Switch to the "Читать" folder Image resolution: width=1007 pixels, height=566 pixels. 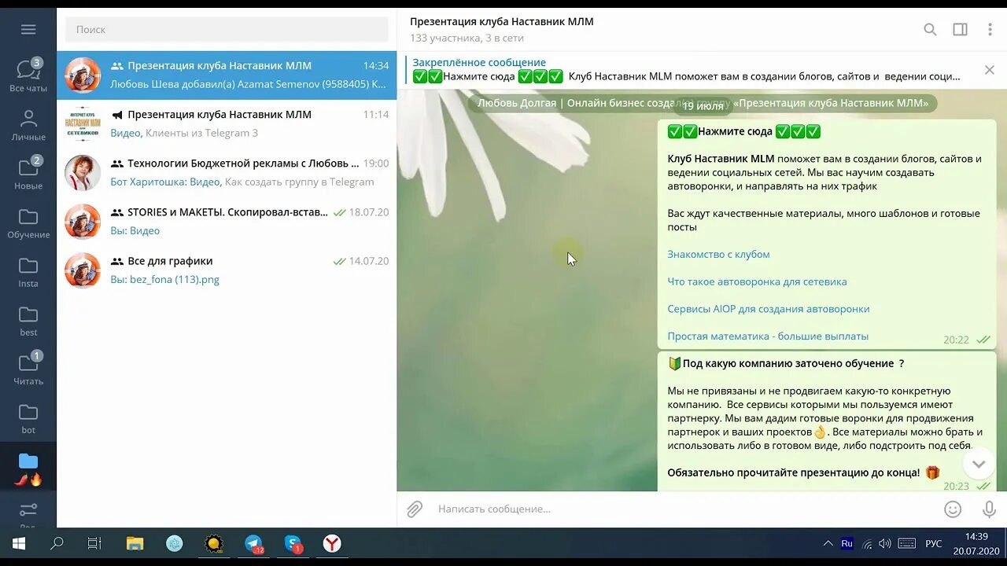(x=28, y=369)
